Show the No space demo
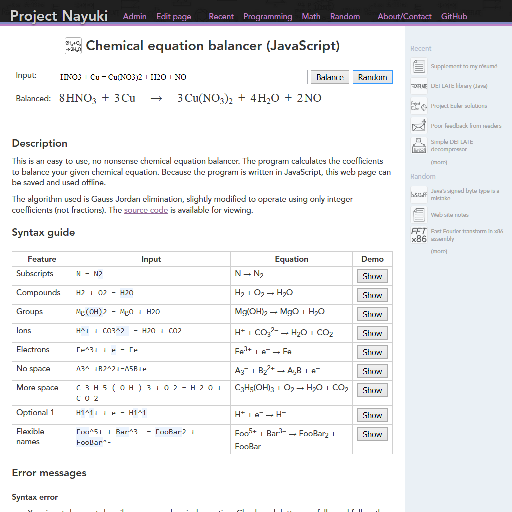The height and width of the screenshot is (512, 512). pos(372,371)
